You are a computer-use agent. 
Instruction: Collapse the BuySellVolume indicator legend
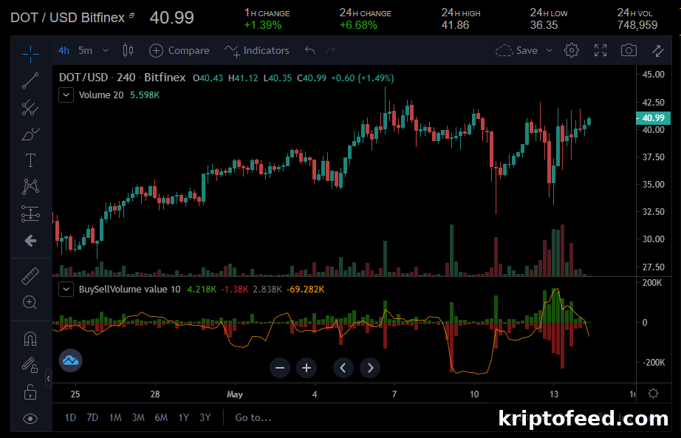66,289
